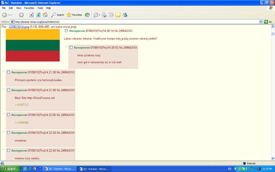Screen dimensions: 275x172
Task: Click the 1278613214.png file link
Action: (19, 27)
